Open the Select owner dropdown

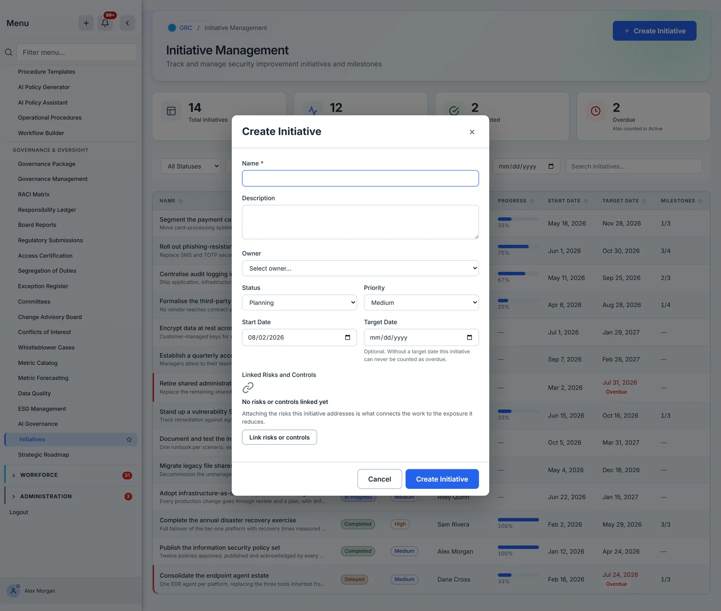360,268
